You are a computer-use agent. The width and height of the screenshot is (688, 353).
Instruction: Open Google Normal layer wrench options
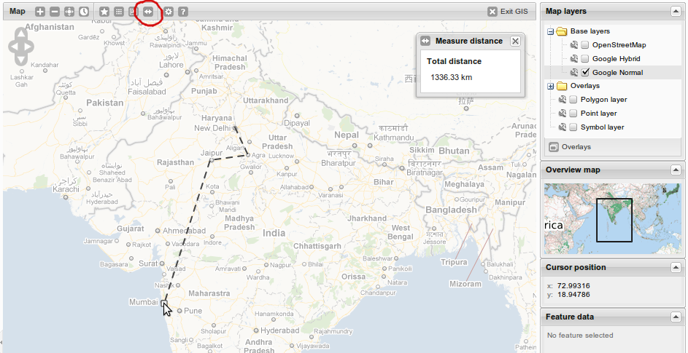tap(574, 72)
